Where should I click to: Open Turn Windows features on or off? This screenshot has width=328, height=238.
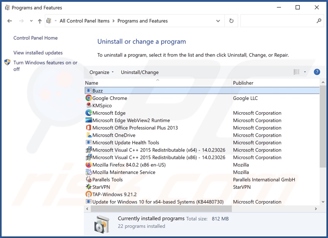pyautogui.click(x=45, y=66)
